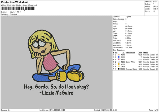Screen dimensions: 159x112
Task: Click "Wilcom EmbroideryStudio – Level 3 Advanced" text
Action: pos(19,5)
